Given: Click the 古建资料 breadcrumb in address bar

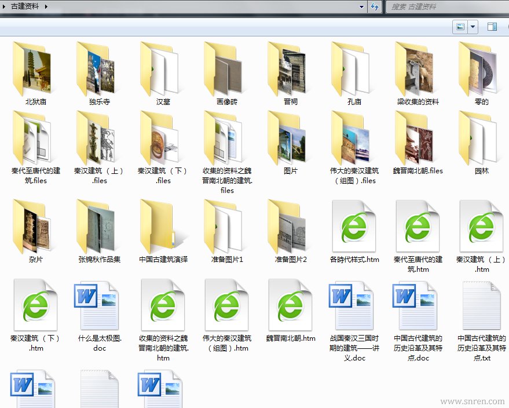Looking at the screenshot, I should (x=25, y=6).
